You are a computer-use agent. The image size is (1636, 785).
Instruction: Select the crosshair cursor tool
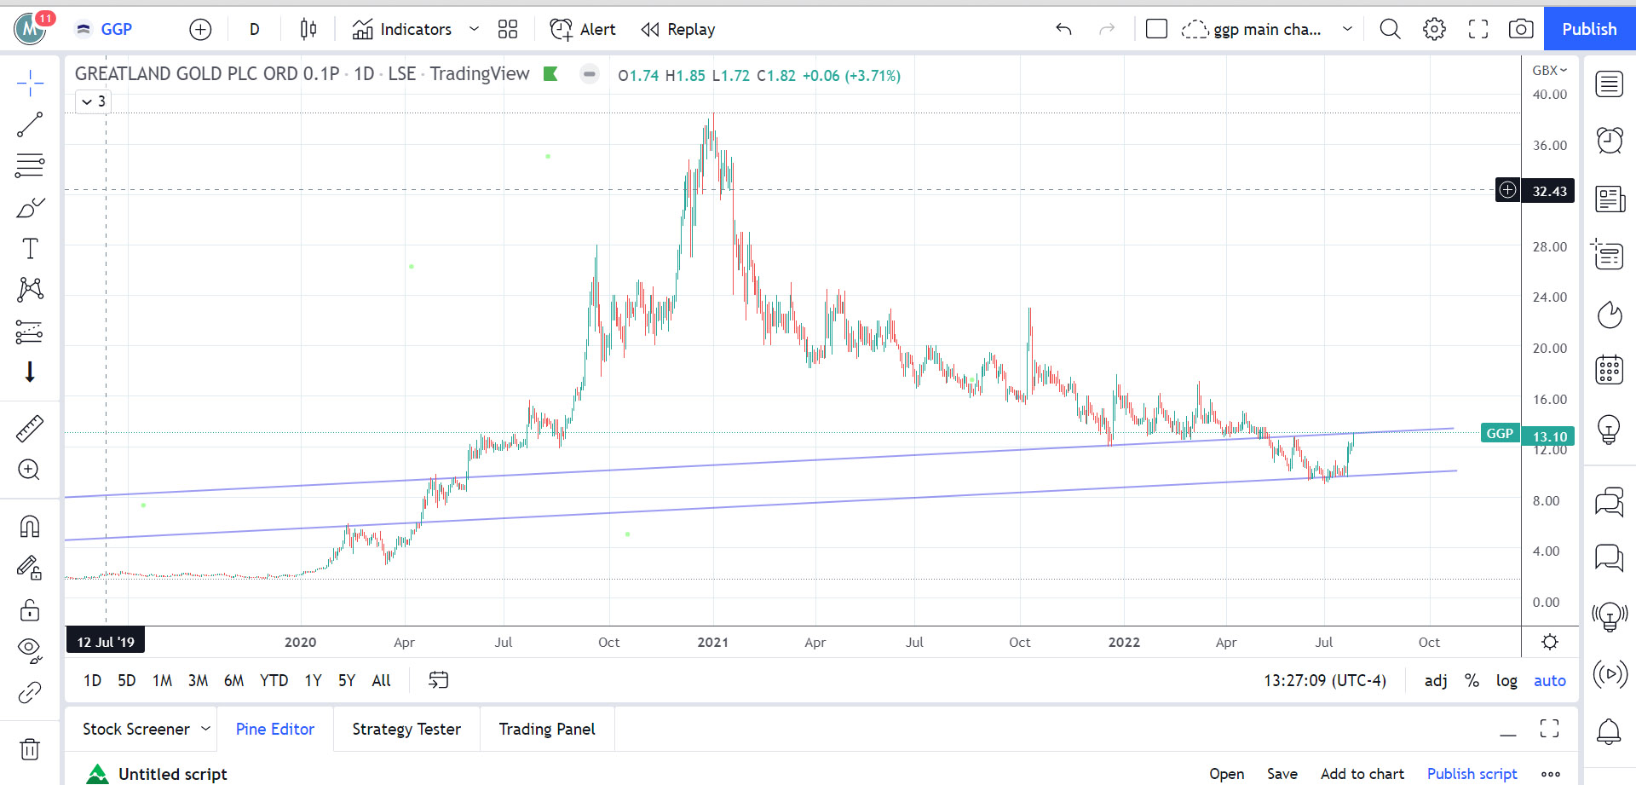(30, 84)
